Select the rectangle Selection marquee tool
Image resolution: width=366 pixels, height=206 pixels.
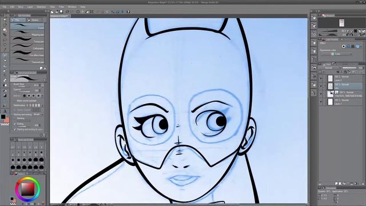click(x=5, y=39)
